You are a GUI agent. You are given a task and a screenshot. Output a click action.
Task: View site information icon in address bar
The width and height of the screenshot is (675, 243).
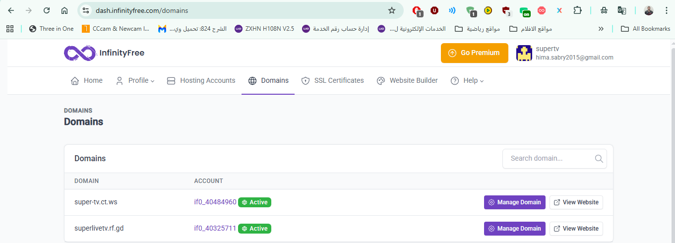tap(86, 10)
